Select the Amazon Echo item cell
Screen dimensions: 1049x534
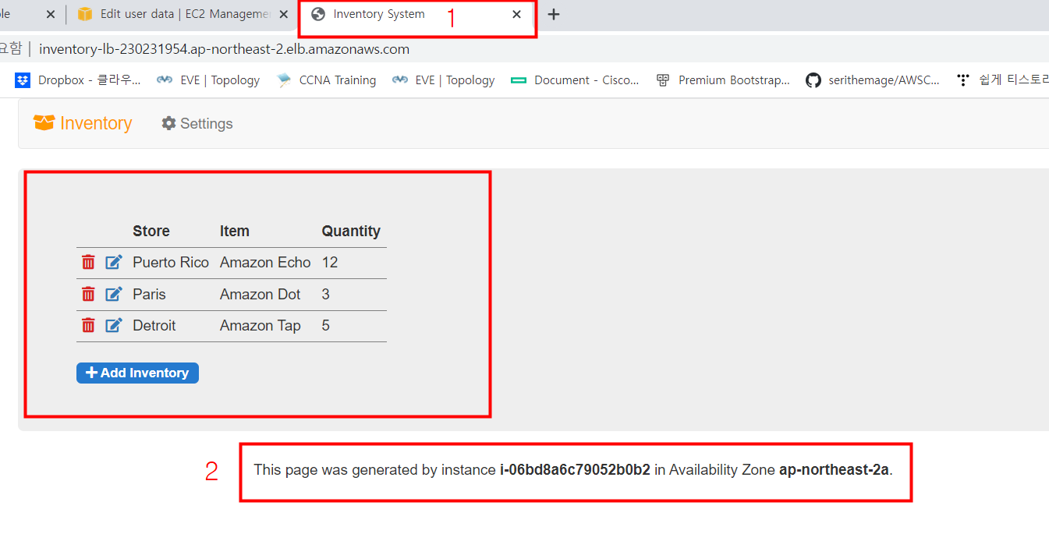265,263
